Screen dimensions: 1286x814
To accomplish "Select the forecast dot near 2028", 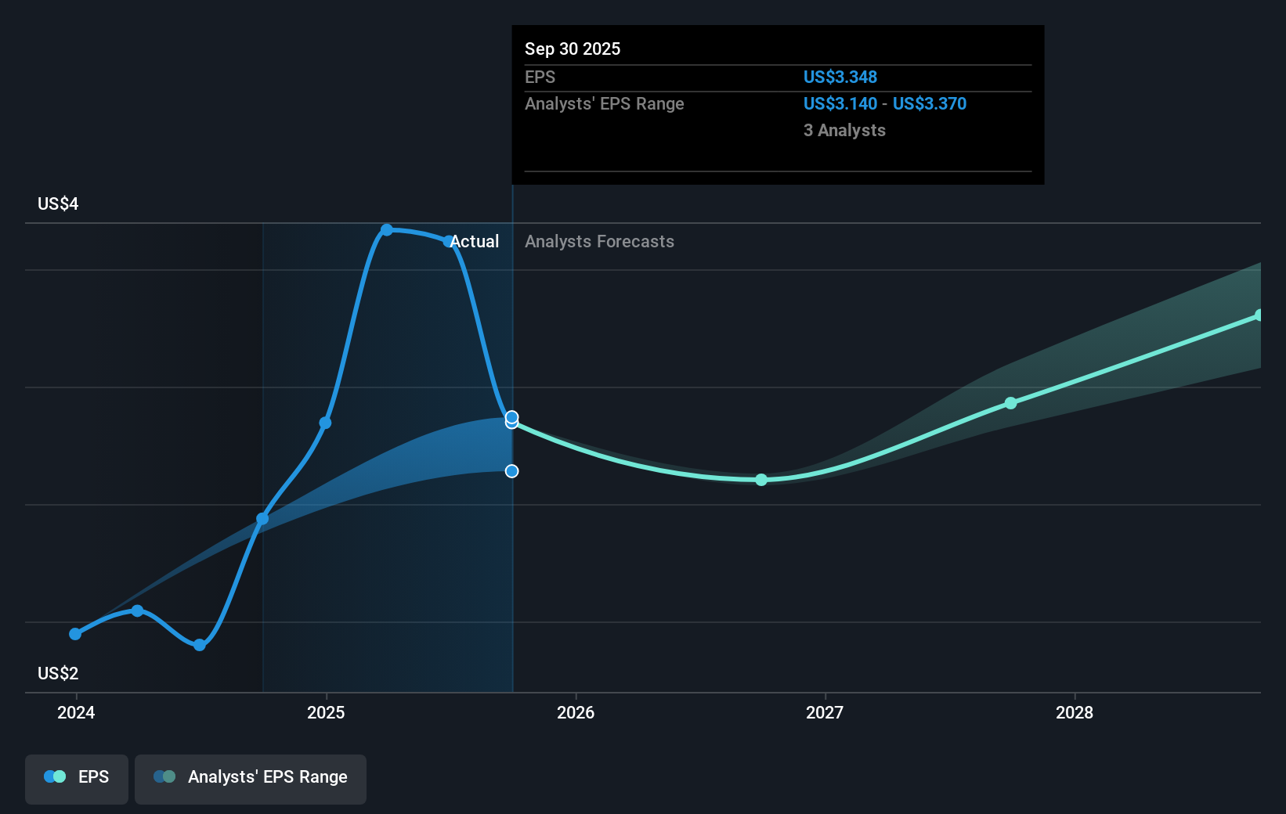I will pyautogui.click(x=1011, y=402).
